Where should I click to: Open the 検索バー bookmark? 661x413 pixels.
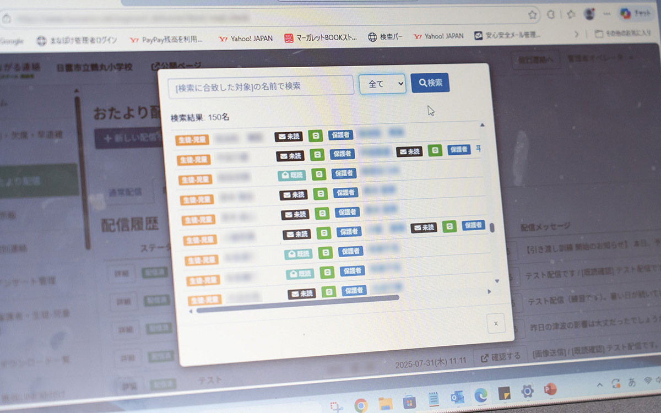tap(385, 37)
